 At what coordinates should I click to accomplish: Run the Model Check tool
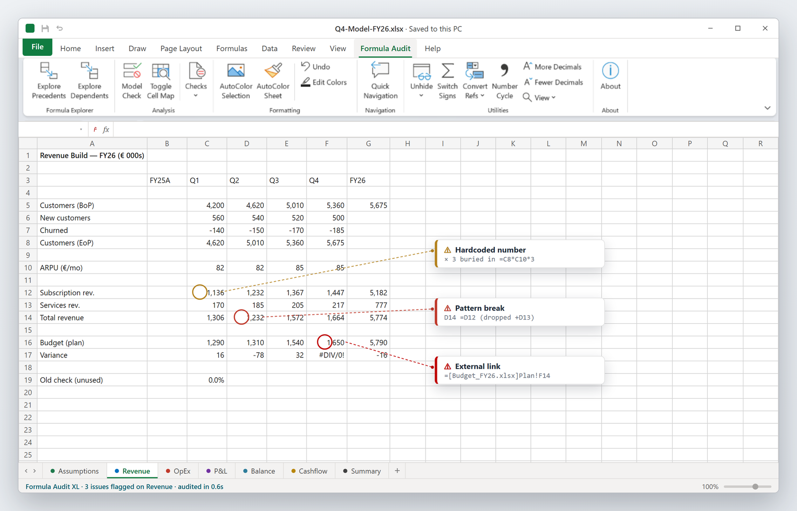131,81
